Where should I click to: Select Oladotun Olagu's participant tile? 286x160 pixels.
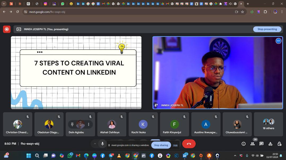coord(49,124)
